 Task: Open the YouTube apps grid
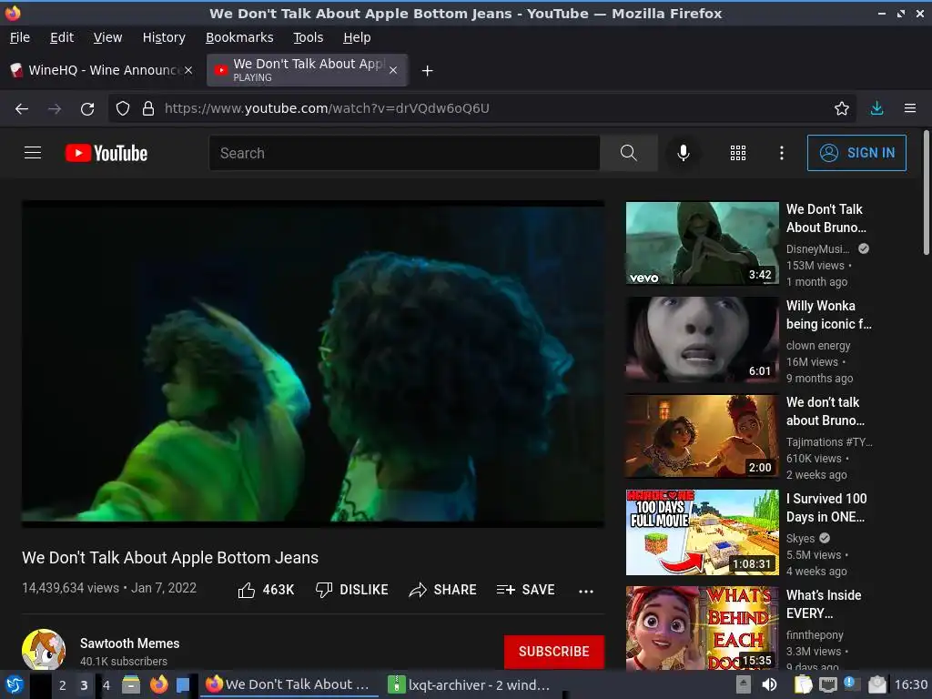pos(737,153)
